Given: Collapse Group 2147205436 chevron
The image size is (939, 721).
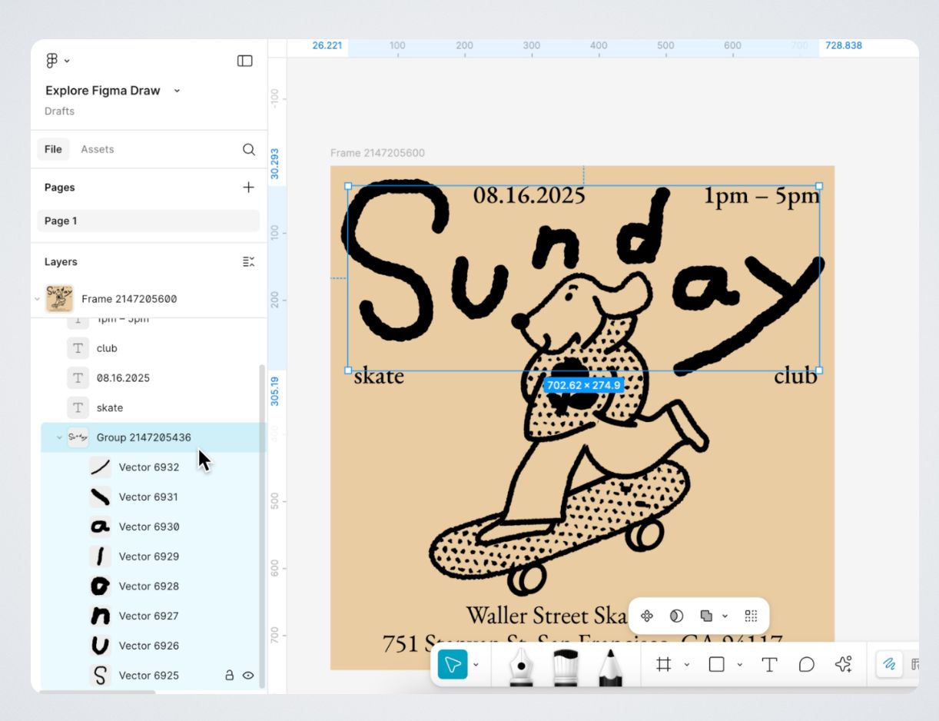Looking at the screenshot, I should (x=59, y=437).
